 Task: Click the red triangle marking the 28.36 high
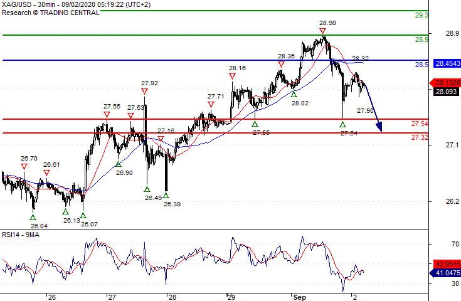(x=281, y=65)
